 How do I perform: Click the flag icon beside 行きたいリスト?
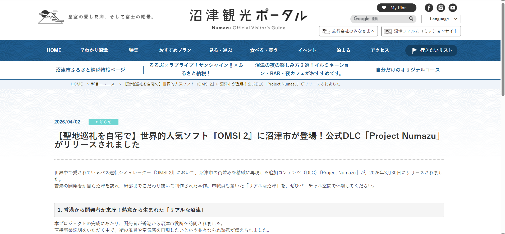click(x=414, y=50)
